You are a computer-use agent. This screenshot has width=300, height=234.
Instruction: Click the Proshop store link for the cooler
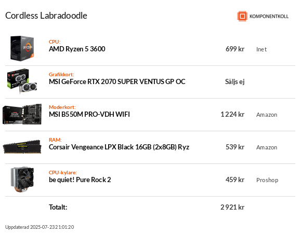(267, 180)
